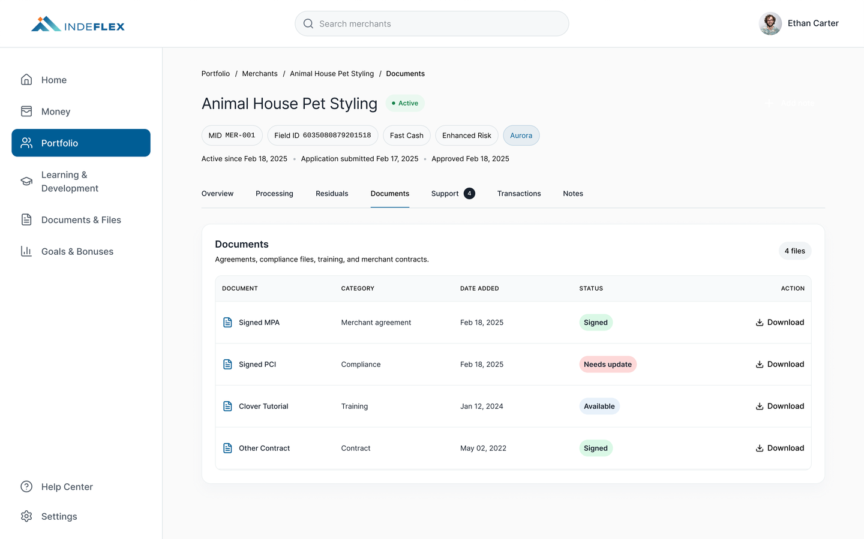Open Goals & Bonuses chart icon
This screenshot has height=539, width=864.
(26, 251)
